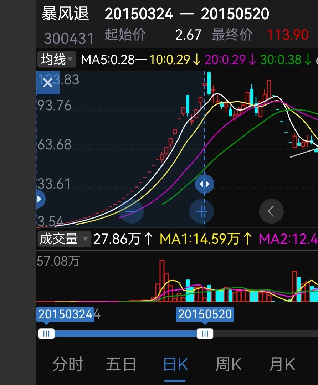Open the 均线 indicator dropdown
Viewport: 318px width, 385px height.
pyautogui.click(x=57, y=60)
